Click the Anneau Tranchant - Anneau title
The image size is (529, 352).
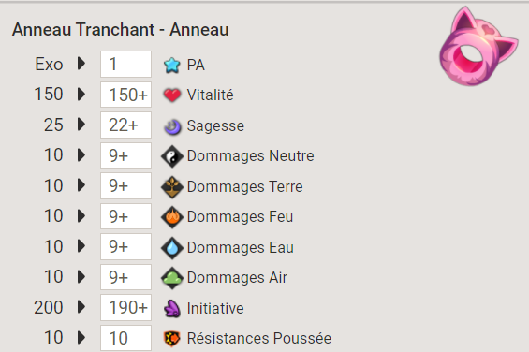[121, 30]
